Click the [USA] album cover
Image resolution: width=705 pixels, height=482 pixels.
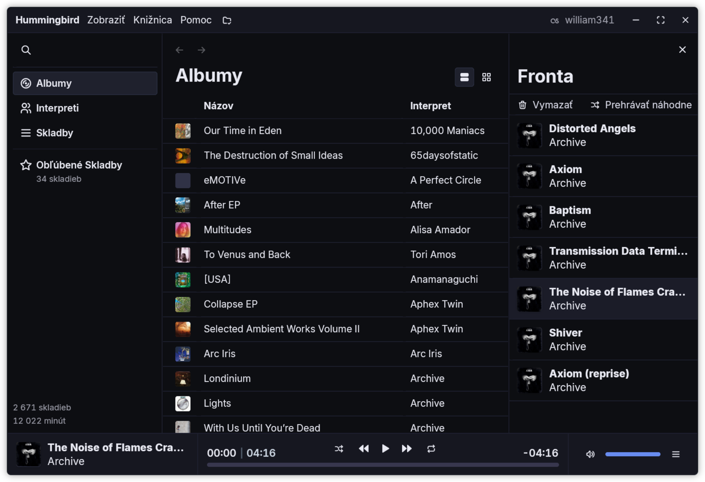tap(183, 280)
